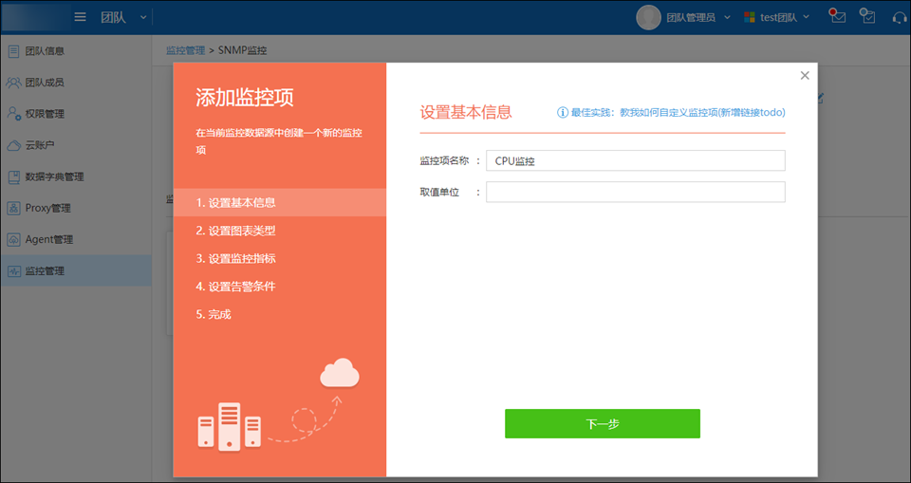Image resolution: width=911 pixels, height=483 pixels.
Task: Select step 1. 设置基本信息
Action: 279,203
